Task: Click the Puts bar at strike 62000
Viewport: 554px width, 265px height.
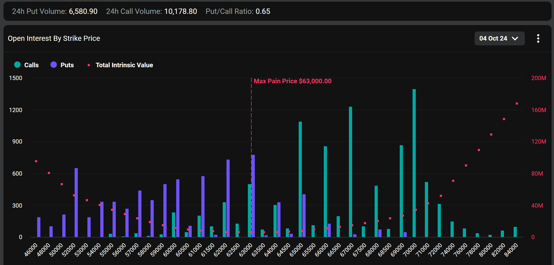Action: (228, 198)
